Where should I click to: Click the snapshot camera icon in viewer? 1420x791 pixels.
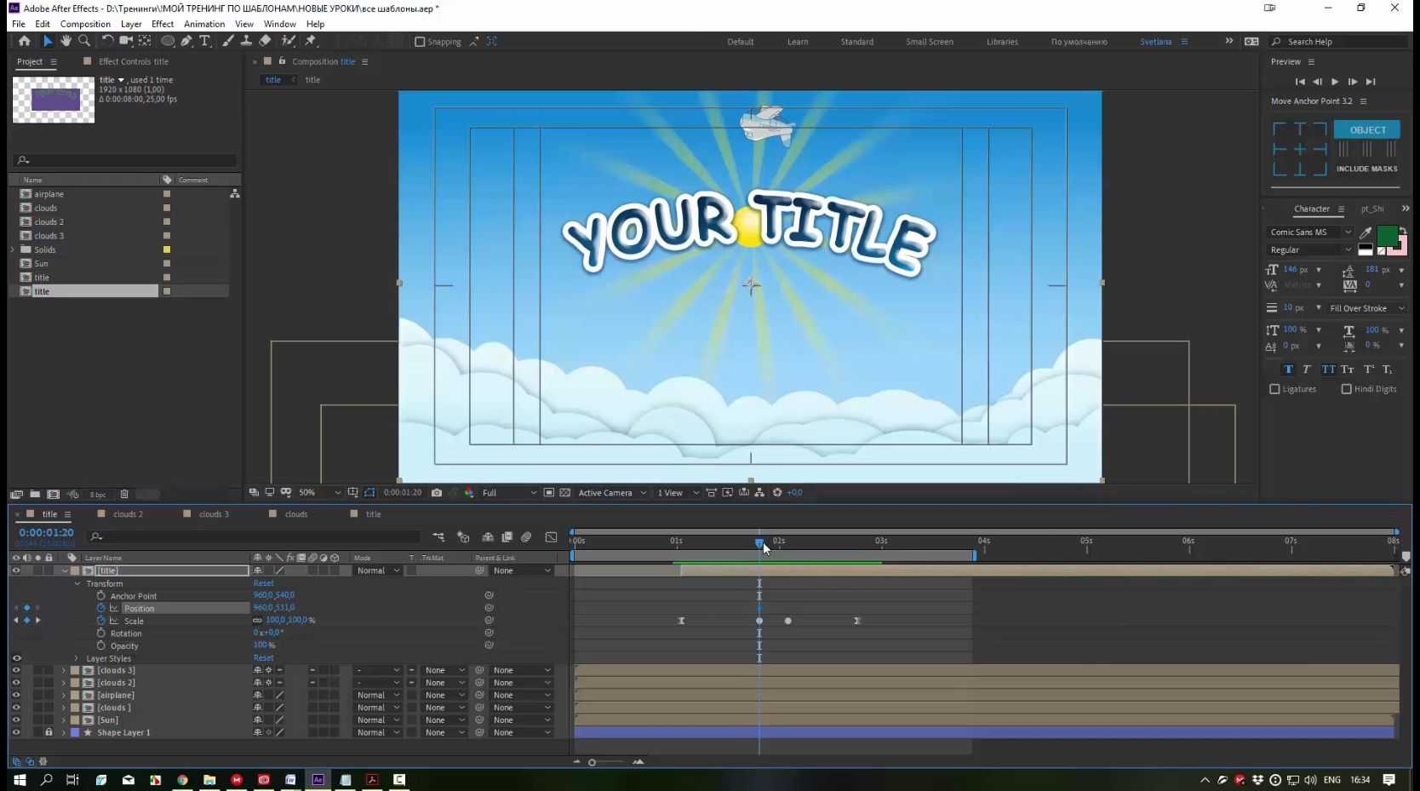pyautogui.click(x=437, y=492)
